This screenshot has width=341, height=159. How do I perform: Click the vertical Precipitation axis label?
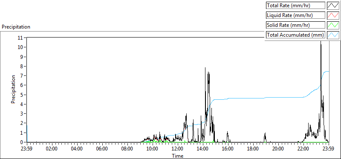point(13,89)
